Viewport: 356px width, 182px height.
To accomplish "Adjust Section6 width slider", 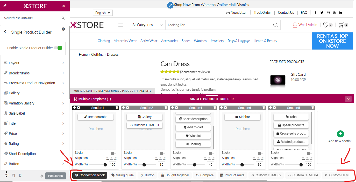I will (x=245, y=165).
